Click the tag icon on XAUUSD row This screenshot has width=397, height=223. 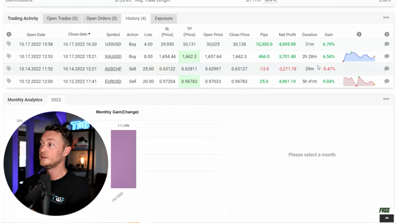click(9, 56)
